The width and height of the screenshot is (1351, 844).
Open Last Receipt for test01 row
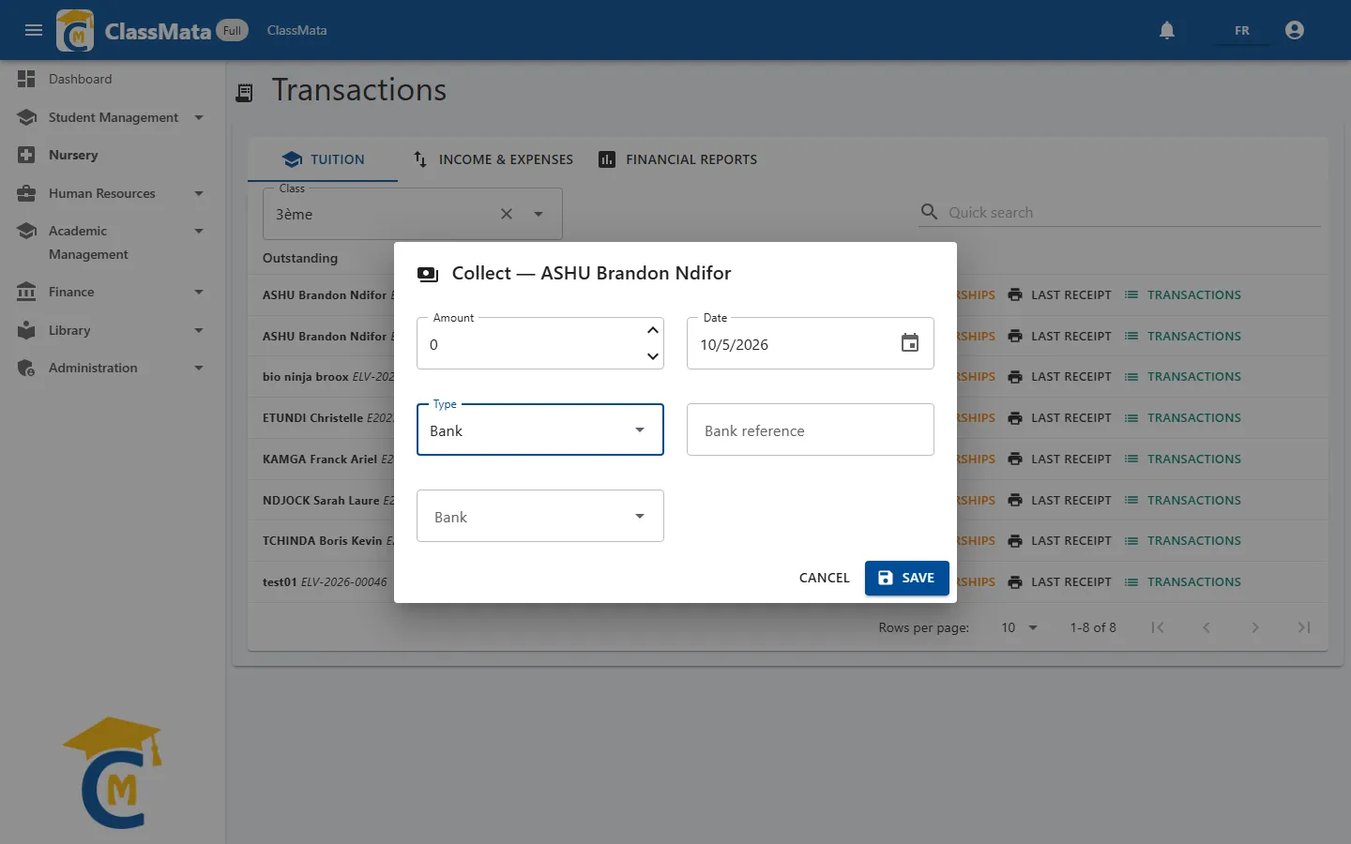click(x=1059, y=582)
